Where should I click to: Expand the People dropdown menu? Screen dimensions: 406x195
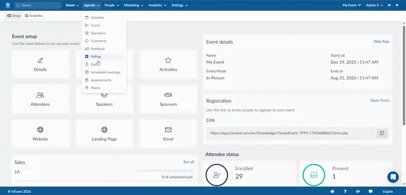click(x=112, y=5)
